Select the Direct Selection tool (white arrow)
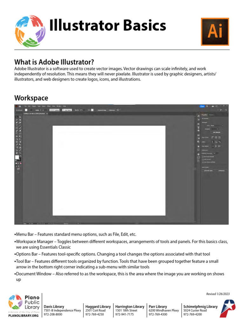Viewport: 244px width, 326px height. pyautogui.click(x=20, y=117)
